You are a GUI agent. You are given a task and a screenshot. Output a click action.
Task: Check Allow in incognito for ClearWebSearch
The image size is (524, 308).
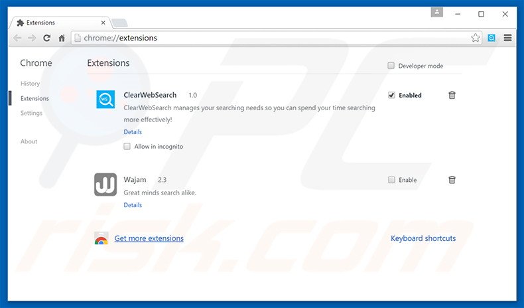[127, 147]
